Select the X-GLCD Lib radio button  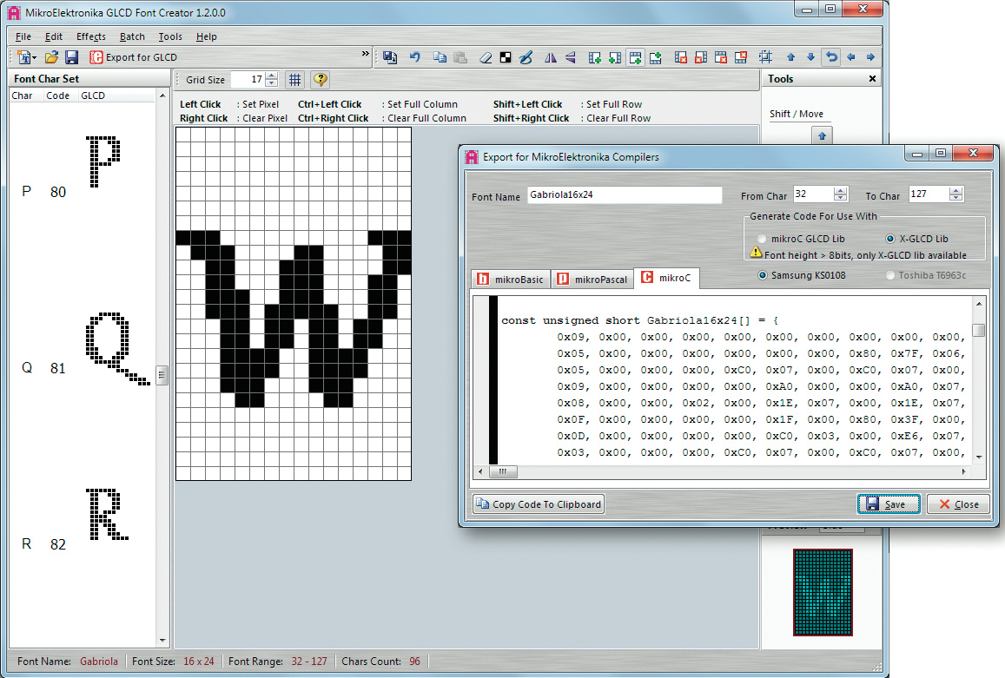[890, 239]
